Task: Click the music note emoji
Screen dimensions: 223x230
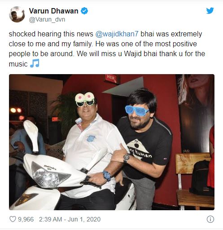Action: click(35, 63)
